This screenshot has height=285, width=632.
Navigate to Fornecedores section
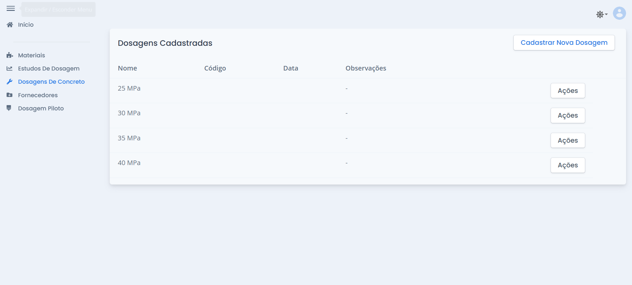click(38, 95)
